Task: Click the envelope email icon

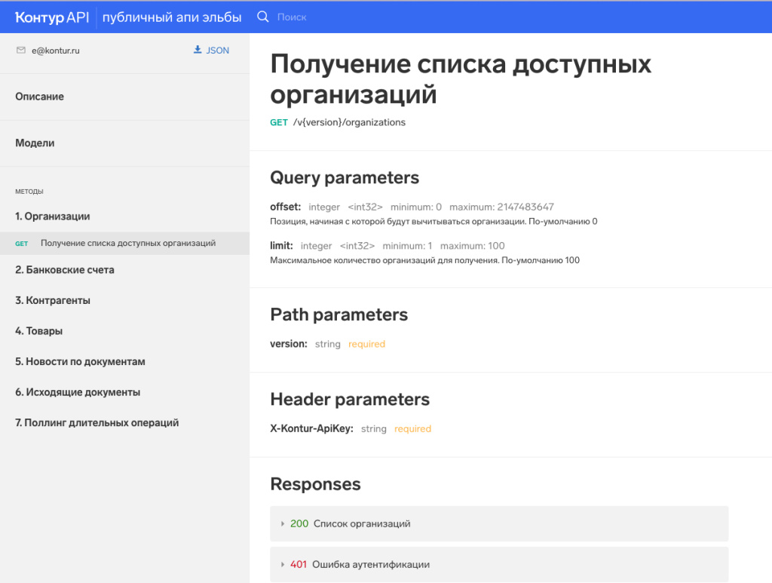Action: tap(21, 51)
